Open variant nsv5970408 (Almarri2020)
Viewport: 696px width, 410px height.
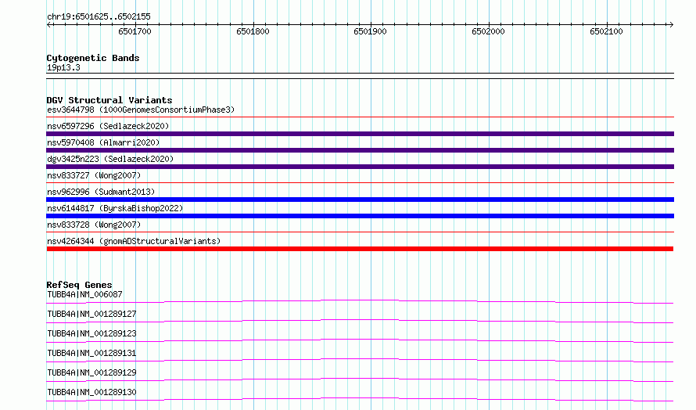(x=103, y=142)
